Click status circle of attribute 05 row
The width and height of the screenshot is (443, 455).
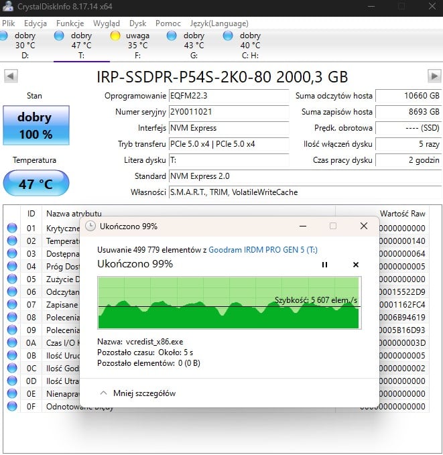[x=12, y=279]
